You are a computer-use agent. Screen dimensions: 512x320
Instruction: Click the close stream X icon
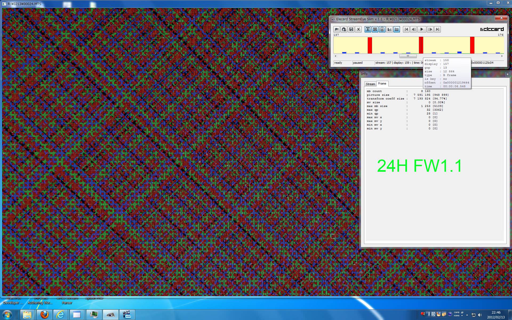(x=358, y=29)
